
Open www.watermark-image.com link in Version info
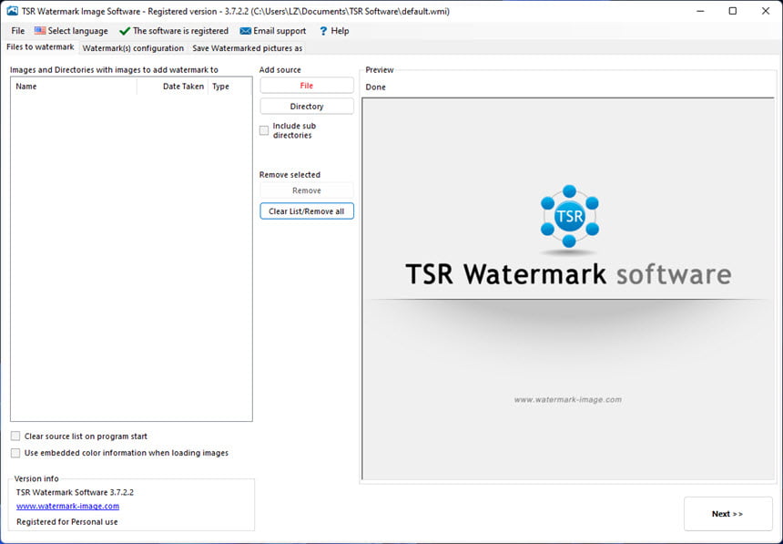point(67,506)
